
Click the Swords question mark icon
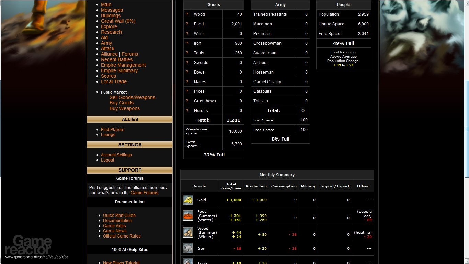pyautogui.click(x=187, y=62)
